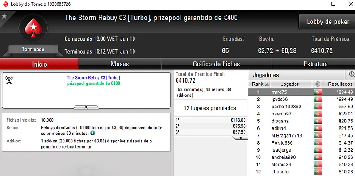
Task: Select player jpvdc66 row
Action: [302, 99]
